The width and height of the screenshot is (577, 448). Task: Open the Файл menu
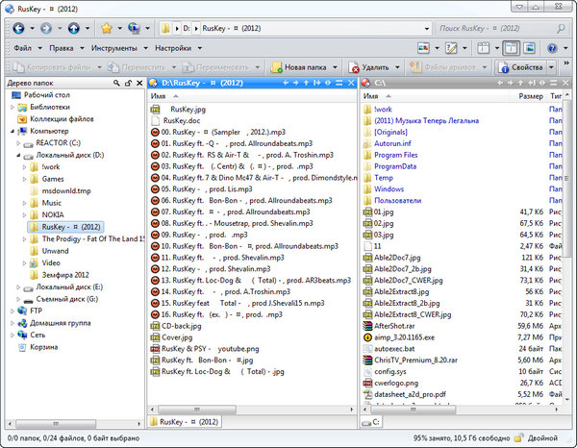(x=22, y=47)
